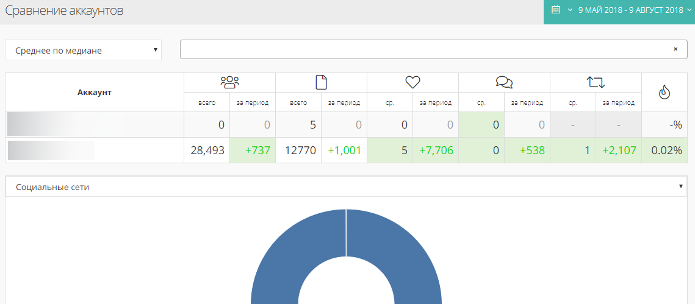Click the +7,706 likes period value
The height and width of the screenshot is (304, 695).
click(x=436, y=150)
